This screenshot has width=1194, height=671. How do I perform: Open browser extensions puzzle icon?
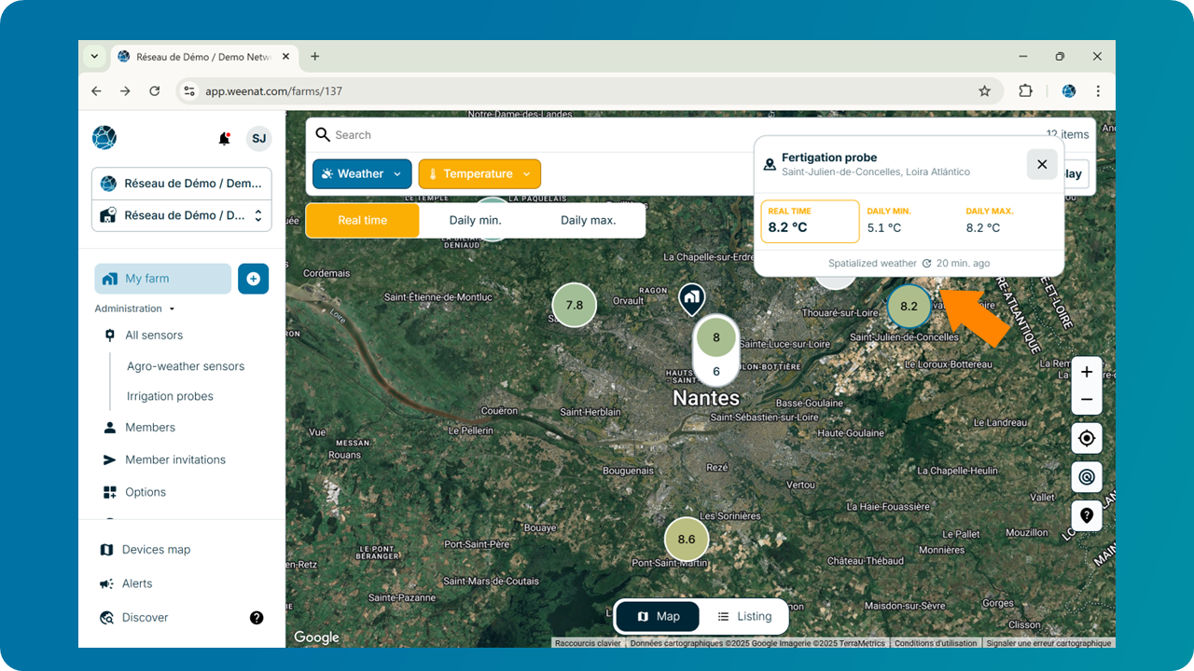(1026, 91)
